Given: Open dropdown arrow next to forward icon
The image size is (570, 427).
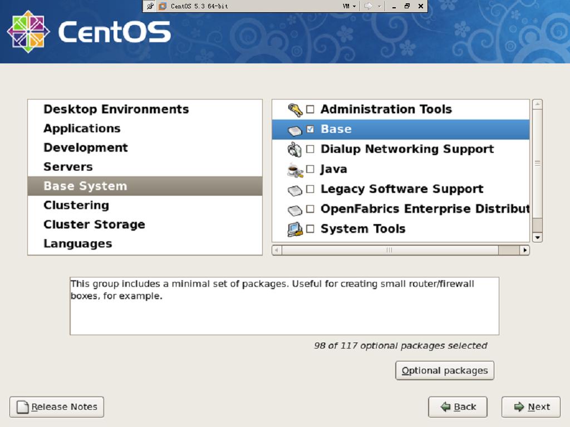Looking at the screenshot, I should 379,6.
